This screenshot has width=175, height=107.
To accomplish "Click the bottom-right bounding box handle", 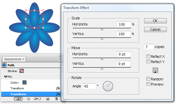I will point(43,28).
